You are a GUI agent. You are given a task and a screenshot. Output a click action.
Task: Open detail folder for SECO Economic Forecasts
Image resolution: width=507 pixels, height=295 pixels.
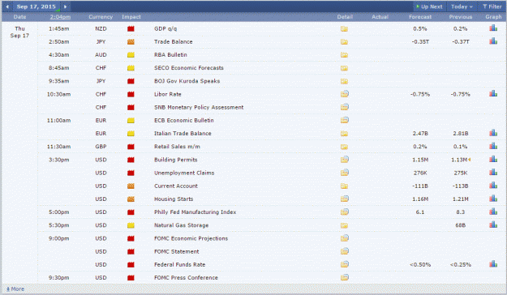[344, 68]
